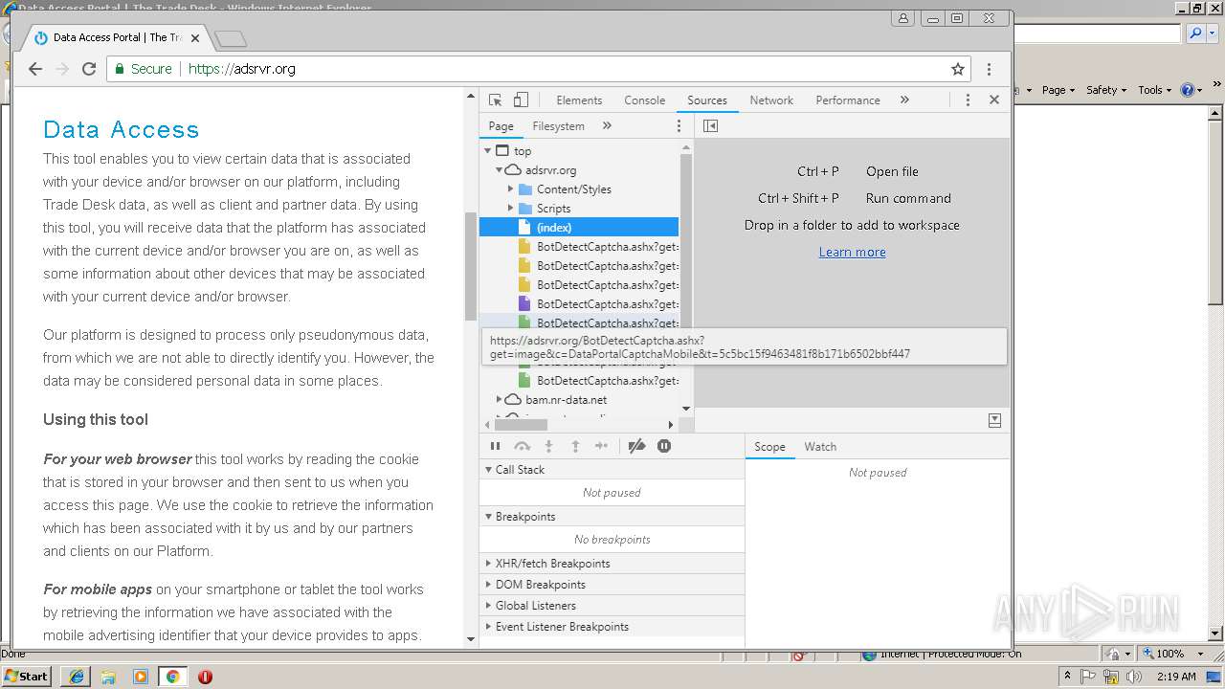Click the forward navigation arrow

(x=62, y=69)
